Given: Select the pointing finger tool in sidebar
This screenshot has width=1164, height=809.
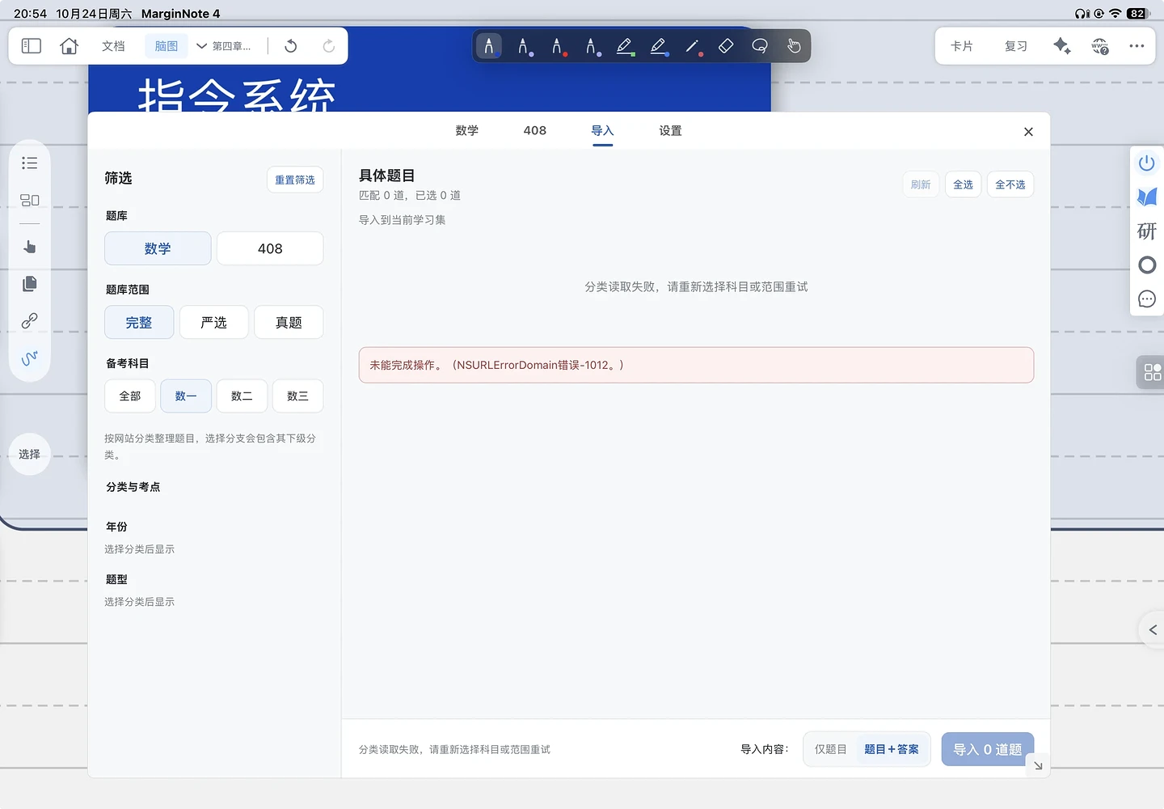Looking at the screenshot, I should tap(30, 247).
